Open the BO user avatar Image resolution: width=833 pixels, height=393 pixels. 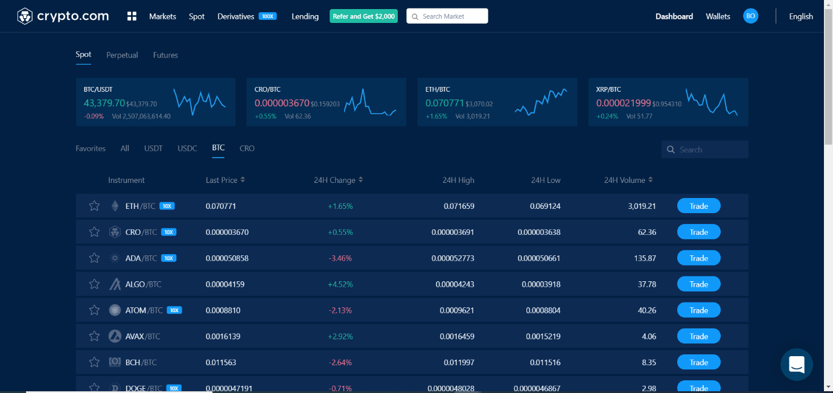click(750, 16)
